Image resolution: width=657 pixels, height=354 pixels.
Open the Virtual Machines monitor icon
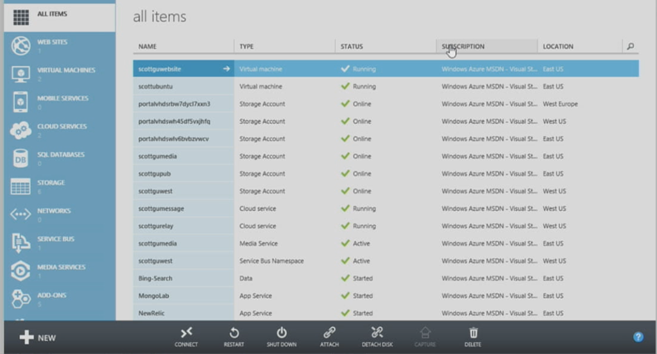point(21,74)
